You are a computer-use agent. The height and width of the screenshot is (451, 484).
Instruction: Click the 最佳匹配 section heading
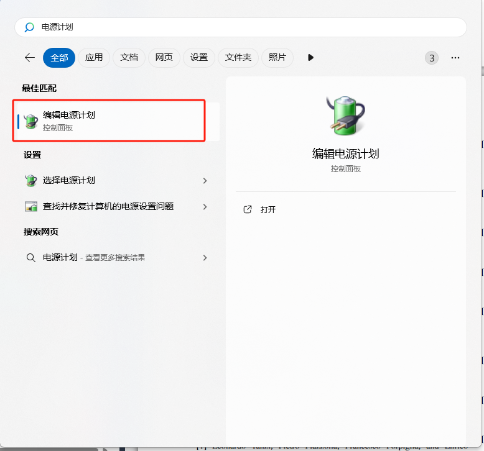[39, 88]
